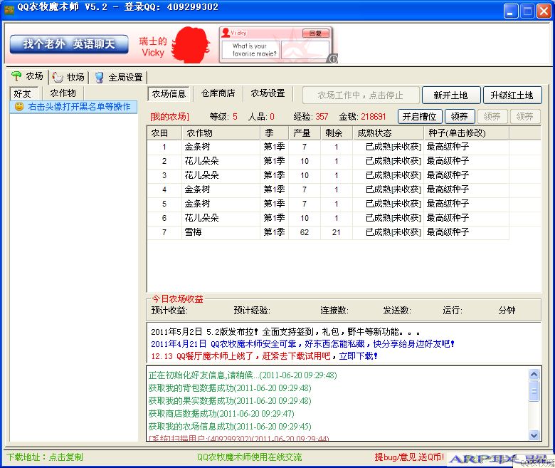
Task: Click the log scrollbar down arrow
Action: (534, 435)
